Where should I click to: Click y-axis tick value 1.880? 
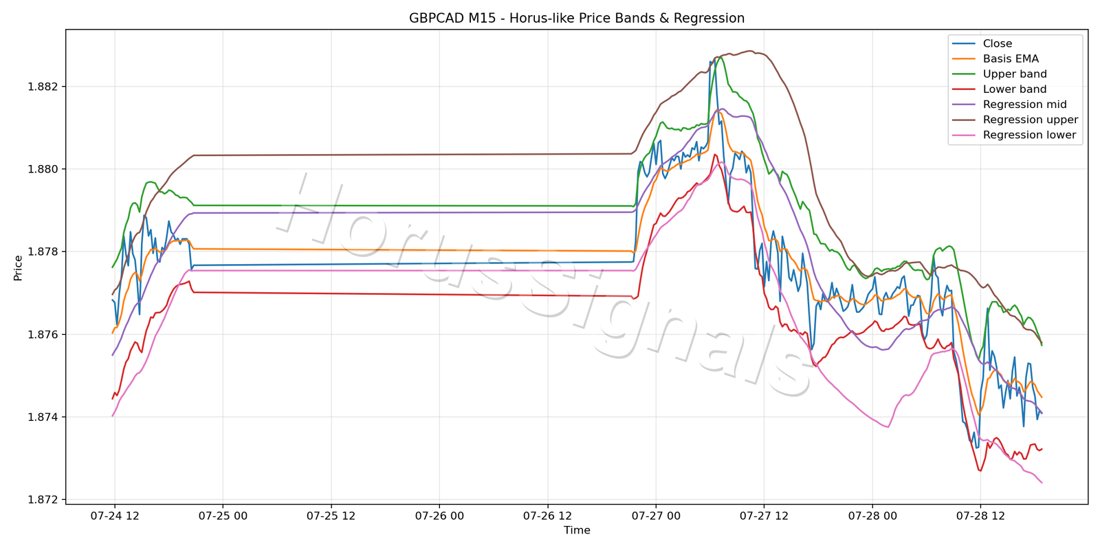pyautogui.click(x=43, y=169)
